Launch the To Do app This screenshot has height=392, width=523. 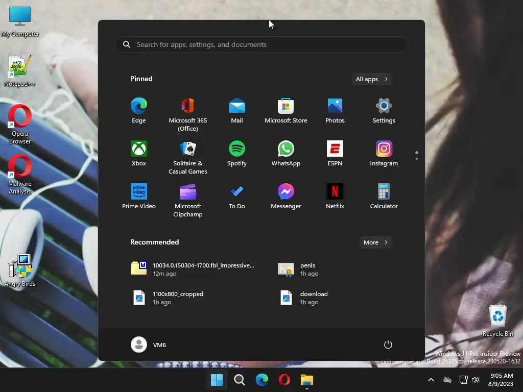click(237, 197)
